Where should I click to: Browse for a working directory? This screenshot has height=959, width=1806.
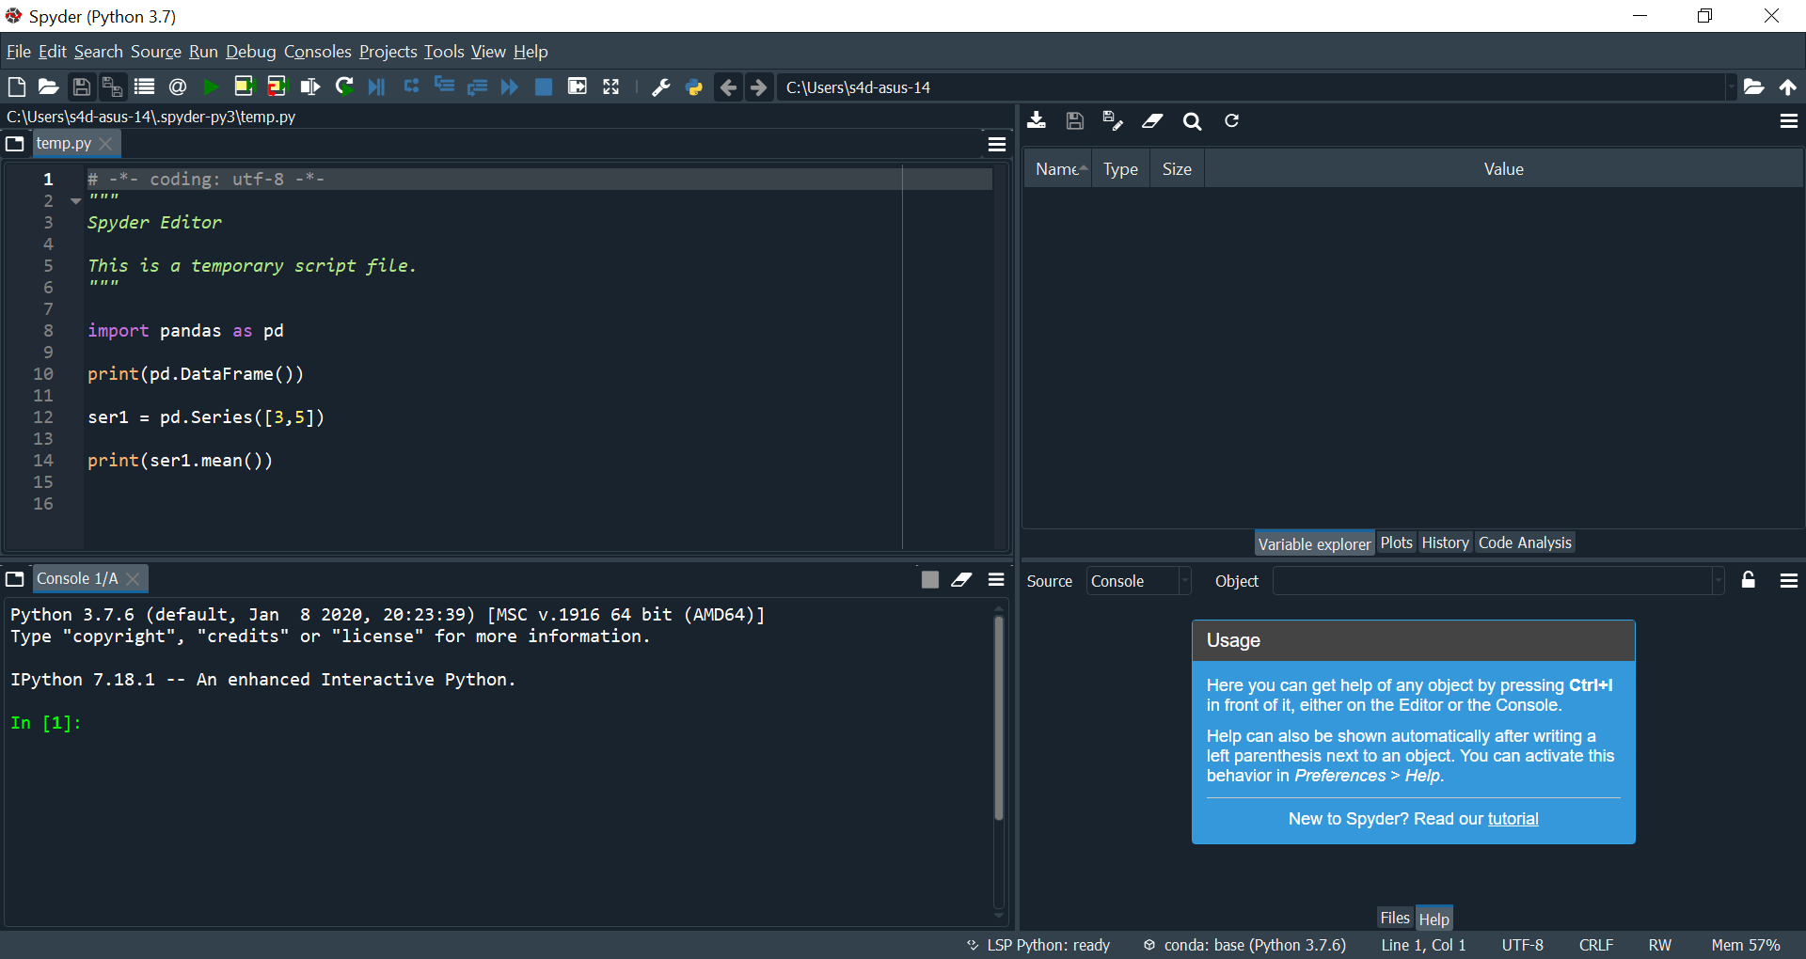tap(1753, 87)
